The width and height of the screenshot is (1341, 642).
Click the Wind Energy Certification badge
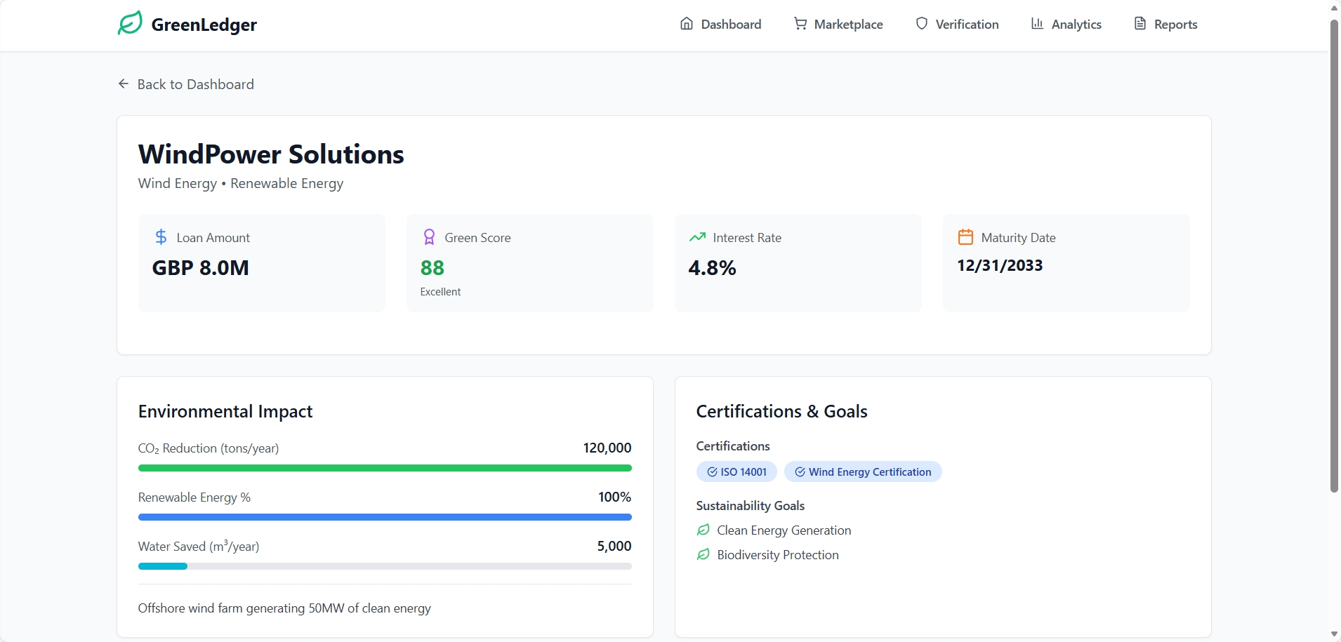click(x=863, y=472)
